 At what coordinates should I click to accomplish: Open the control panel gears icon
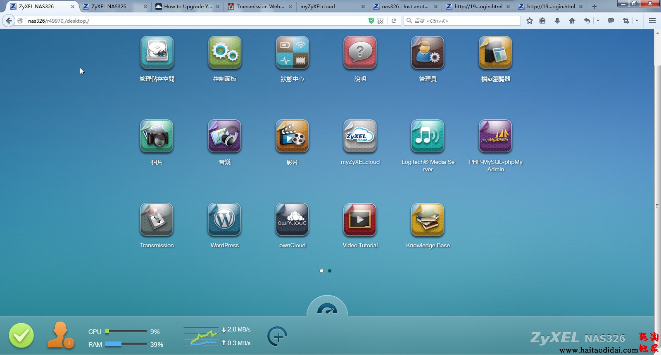coord(224,53)
